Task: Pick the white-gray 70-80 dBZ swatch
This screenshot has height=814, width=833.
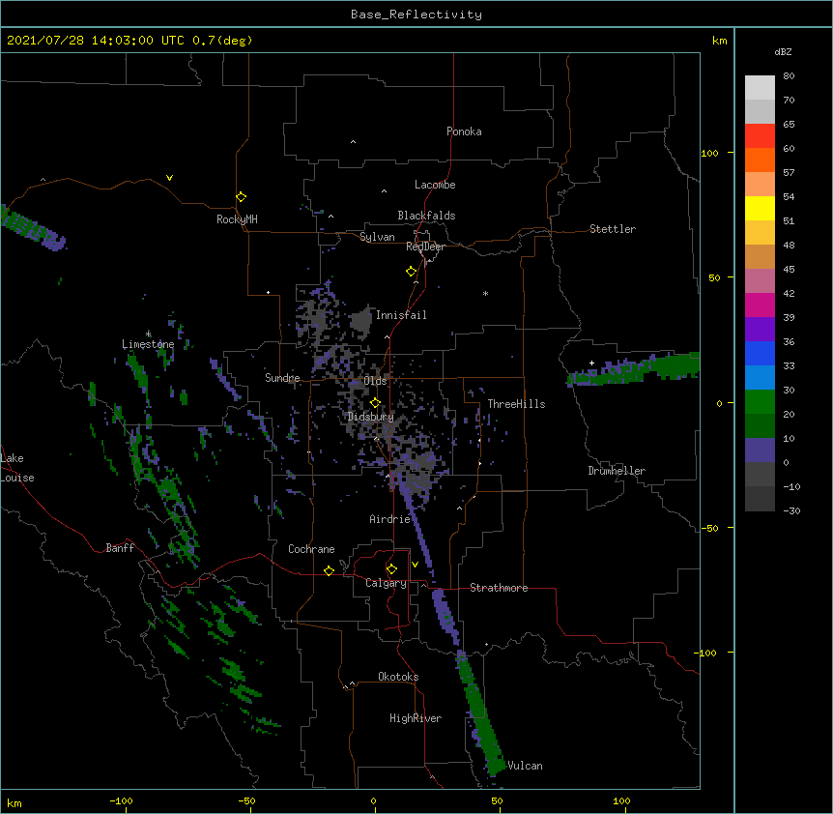Action: click(760, 87)
